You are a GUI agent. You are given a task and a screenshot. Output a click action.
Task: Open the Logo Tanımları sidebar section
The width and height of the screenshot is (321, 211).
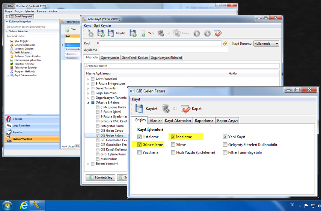pyautogui.click(x=32, y=125)
